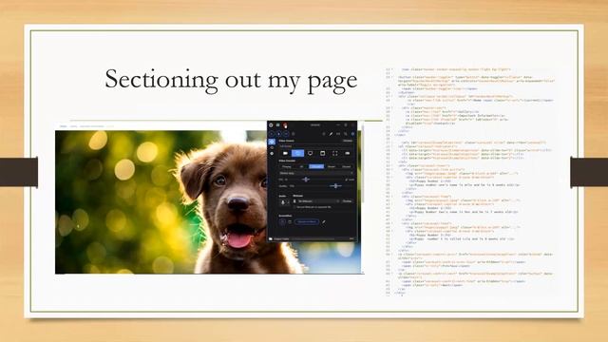Image resolution: width=608 pixels, height=342 pixels.
Task: Expand the small arrow beside the microphone icon
Action: click(x=289, y=202)
